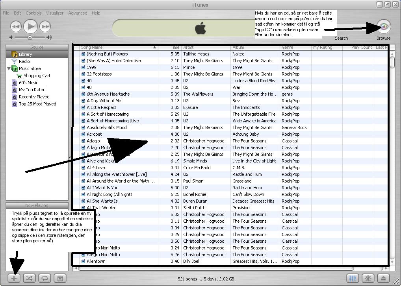Screen dimensions: 401x286
Task: Open the Visualizer menu
Action: pyautogui.click(x=55, y=13)
